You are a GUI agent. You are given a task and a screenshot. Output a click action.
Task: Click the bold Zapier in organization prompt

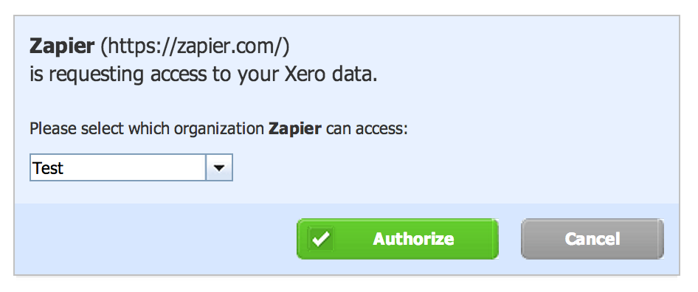pos(294,129)
